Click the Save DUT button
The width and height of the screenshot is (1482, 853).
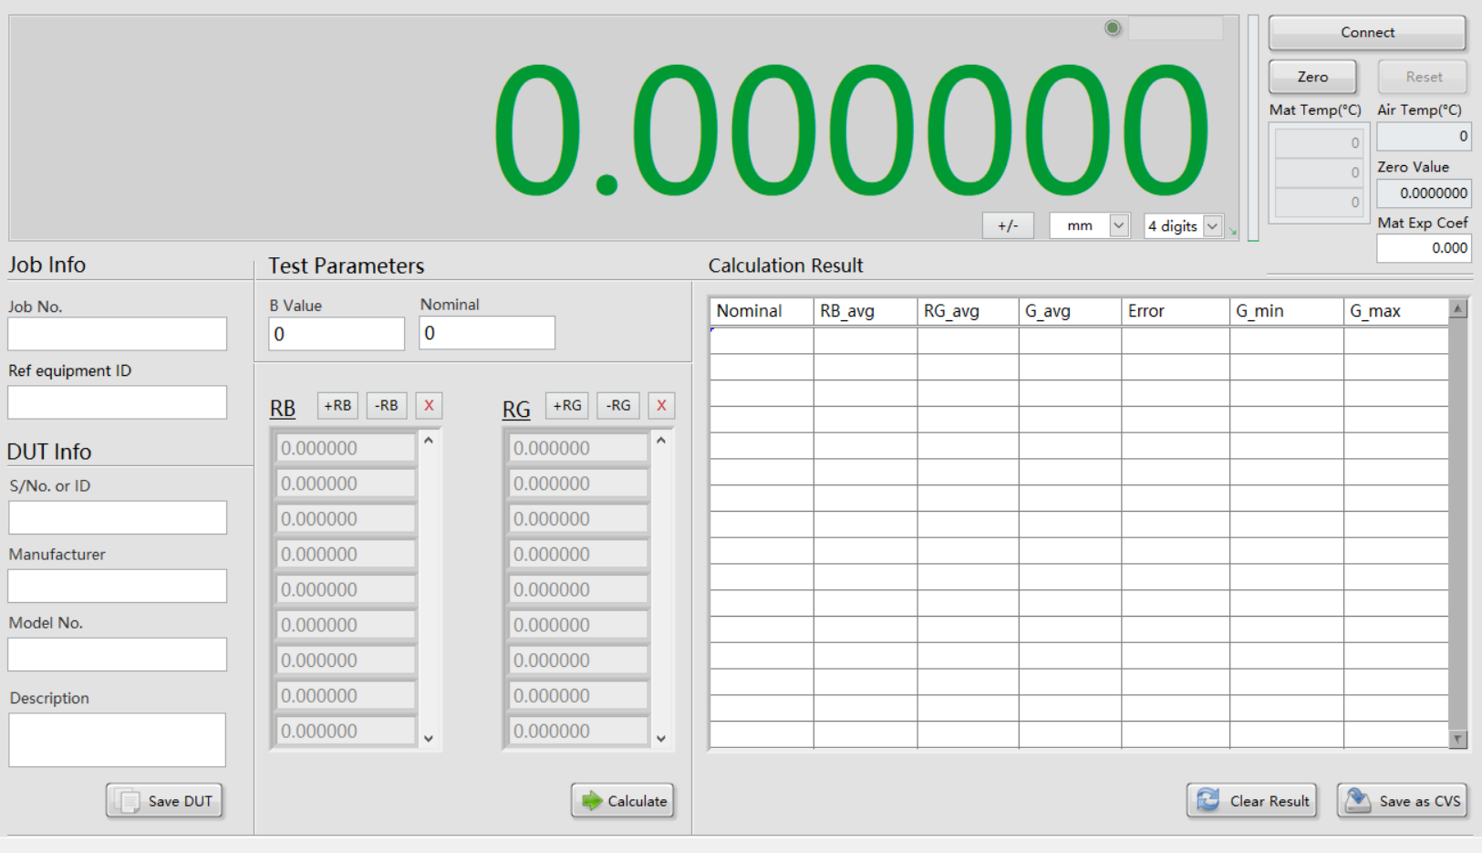coord(165,801)
